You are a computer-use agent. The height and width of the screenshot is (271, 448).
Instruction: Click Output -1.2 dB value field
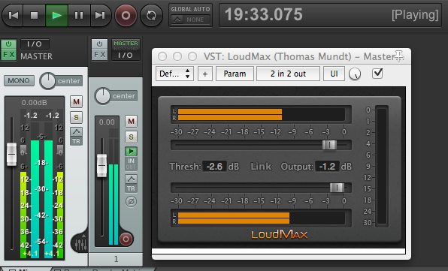(328, 167)
